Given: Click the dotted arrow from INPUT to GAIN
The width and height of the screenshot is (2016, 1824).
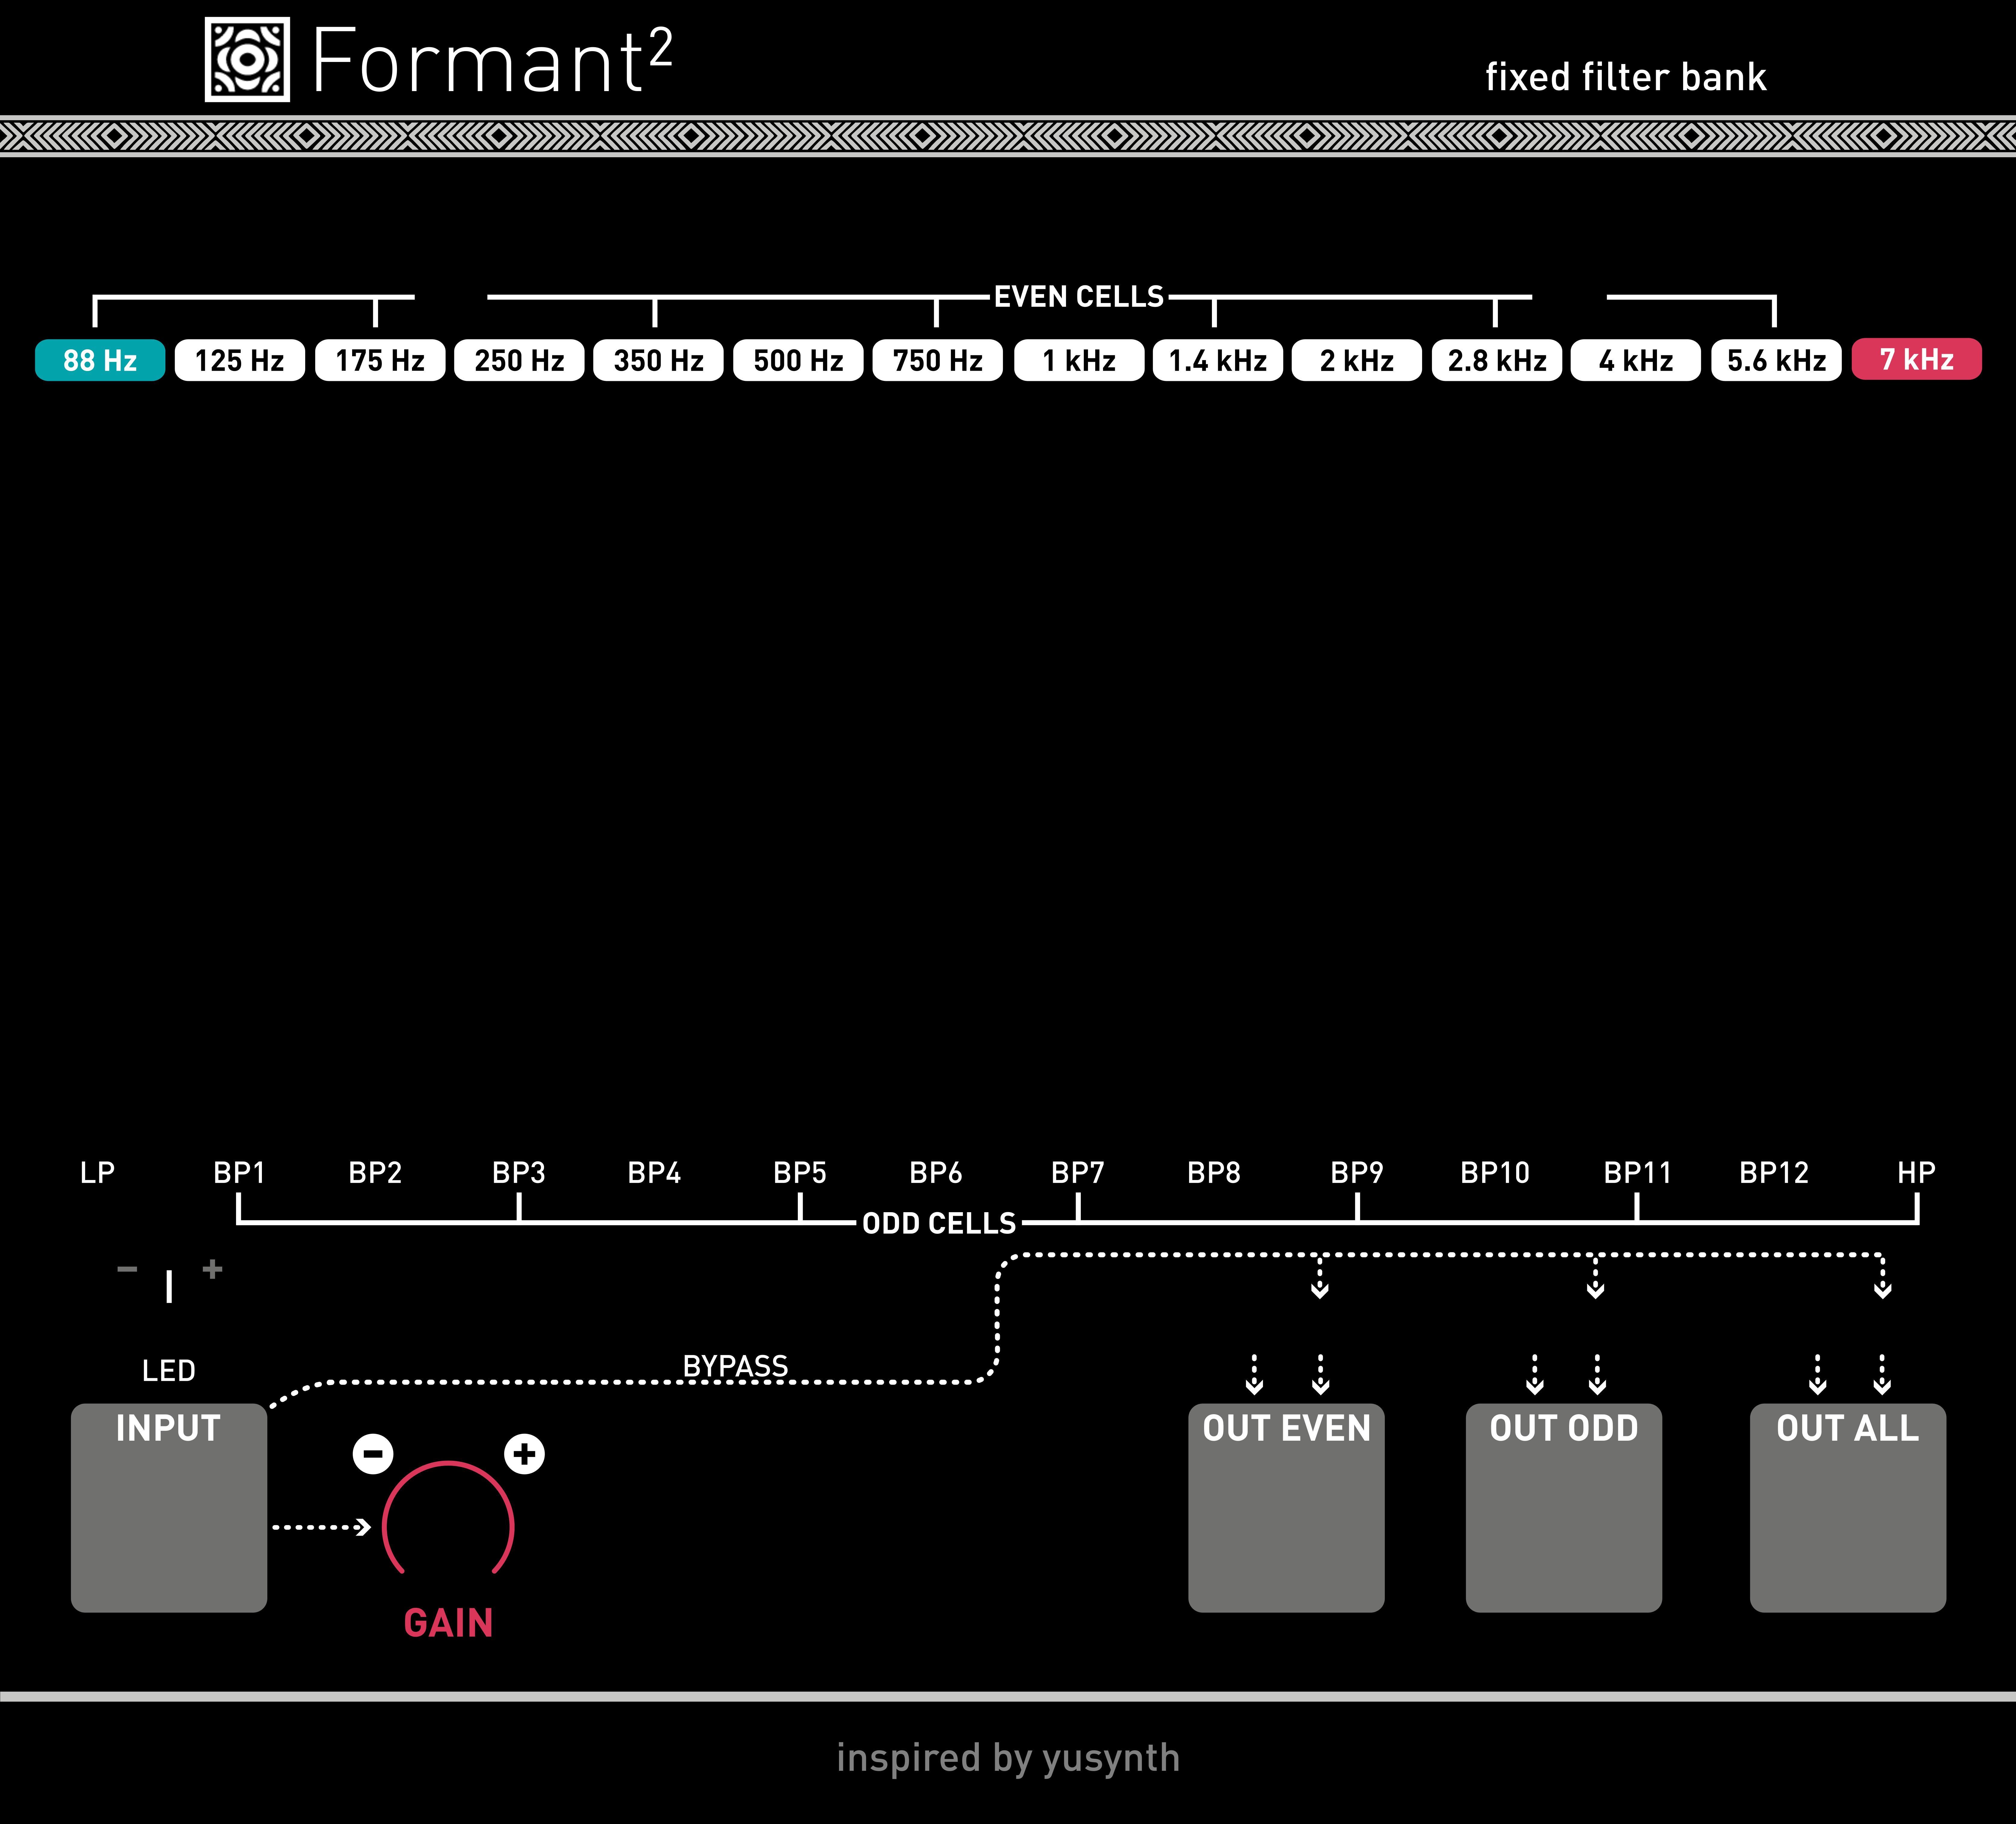Looking at the screenshot, I should pos(322,1527).
